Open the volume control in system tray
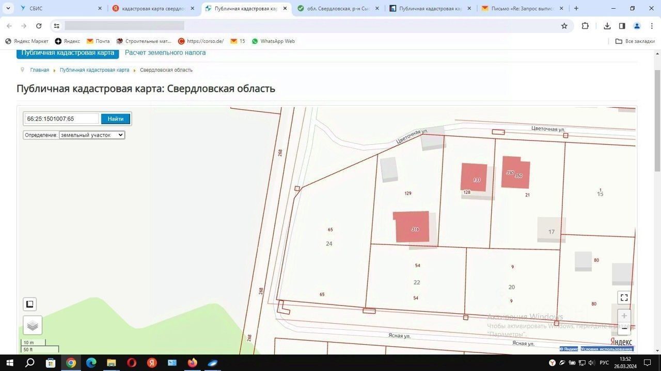This screenshot has height=371, width=661. [591, 363]
